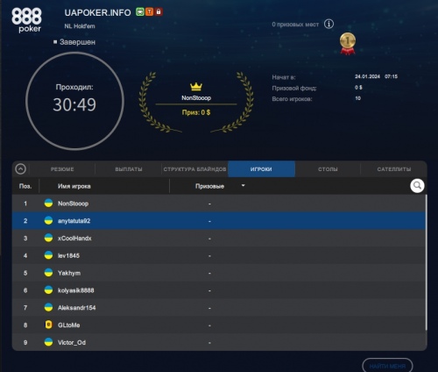Open the player search magnifier
Image resolution: width=438 pixels, height=372 pixels.
[417, 186]
